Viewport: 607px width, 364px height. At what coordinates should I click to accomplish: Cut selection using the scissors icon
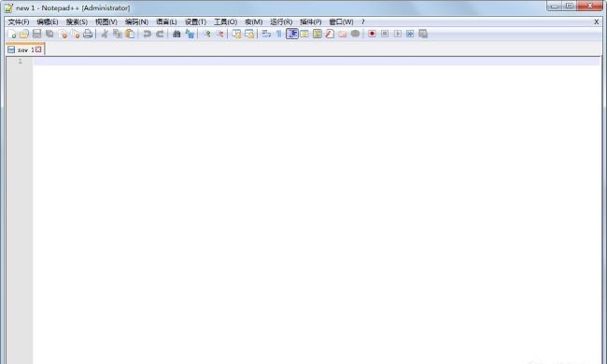[105, 34]
